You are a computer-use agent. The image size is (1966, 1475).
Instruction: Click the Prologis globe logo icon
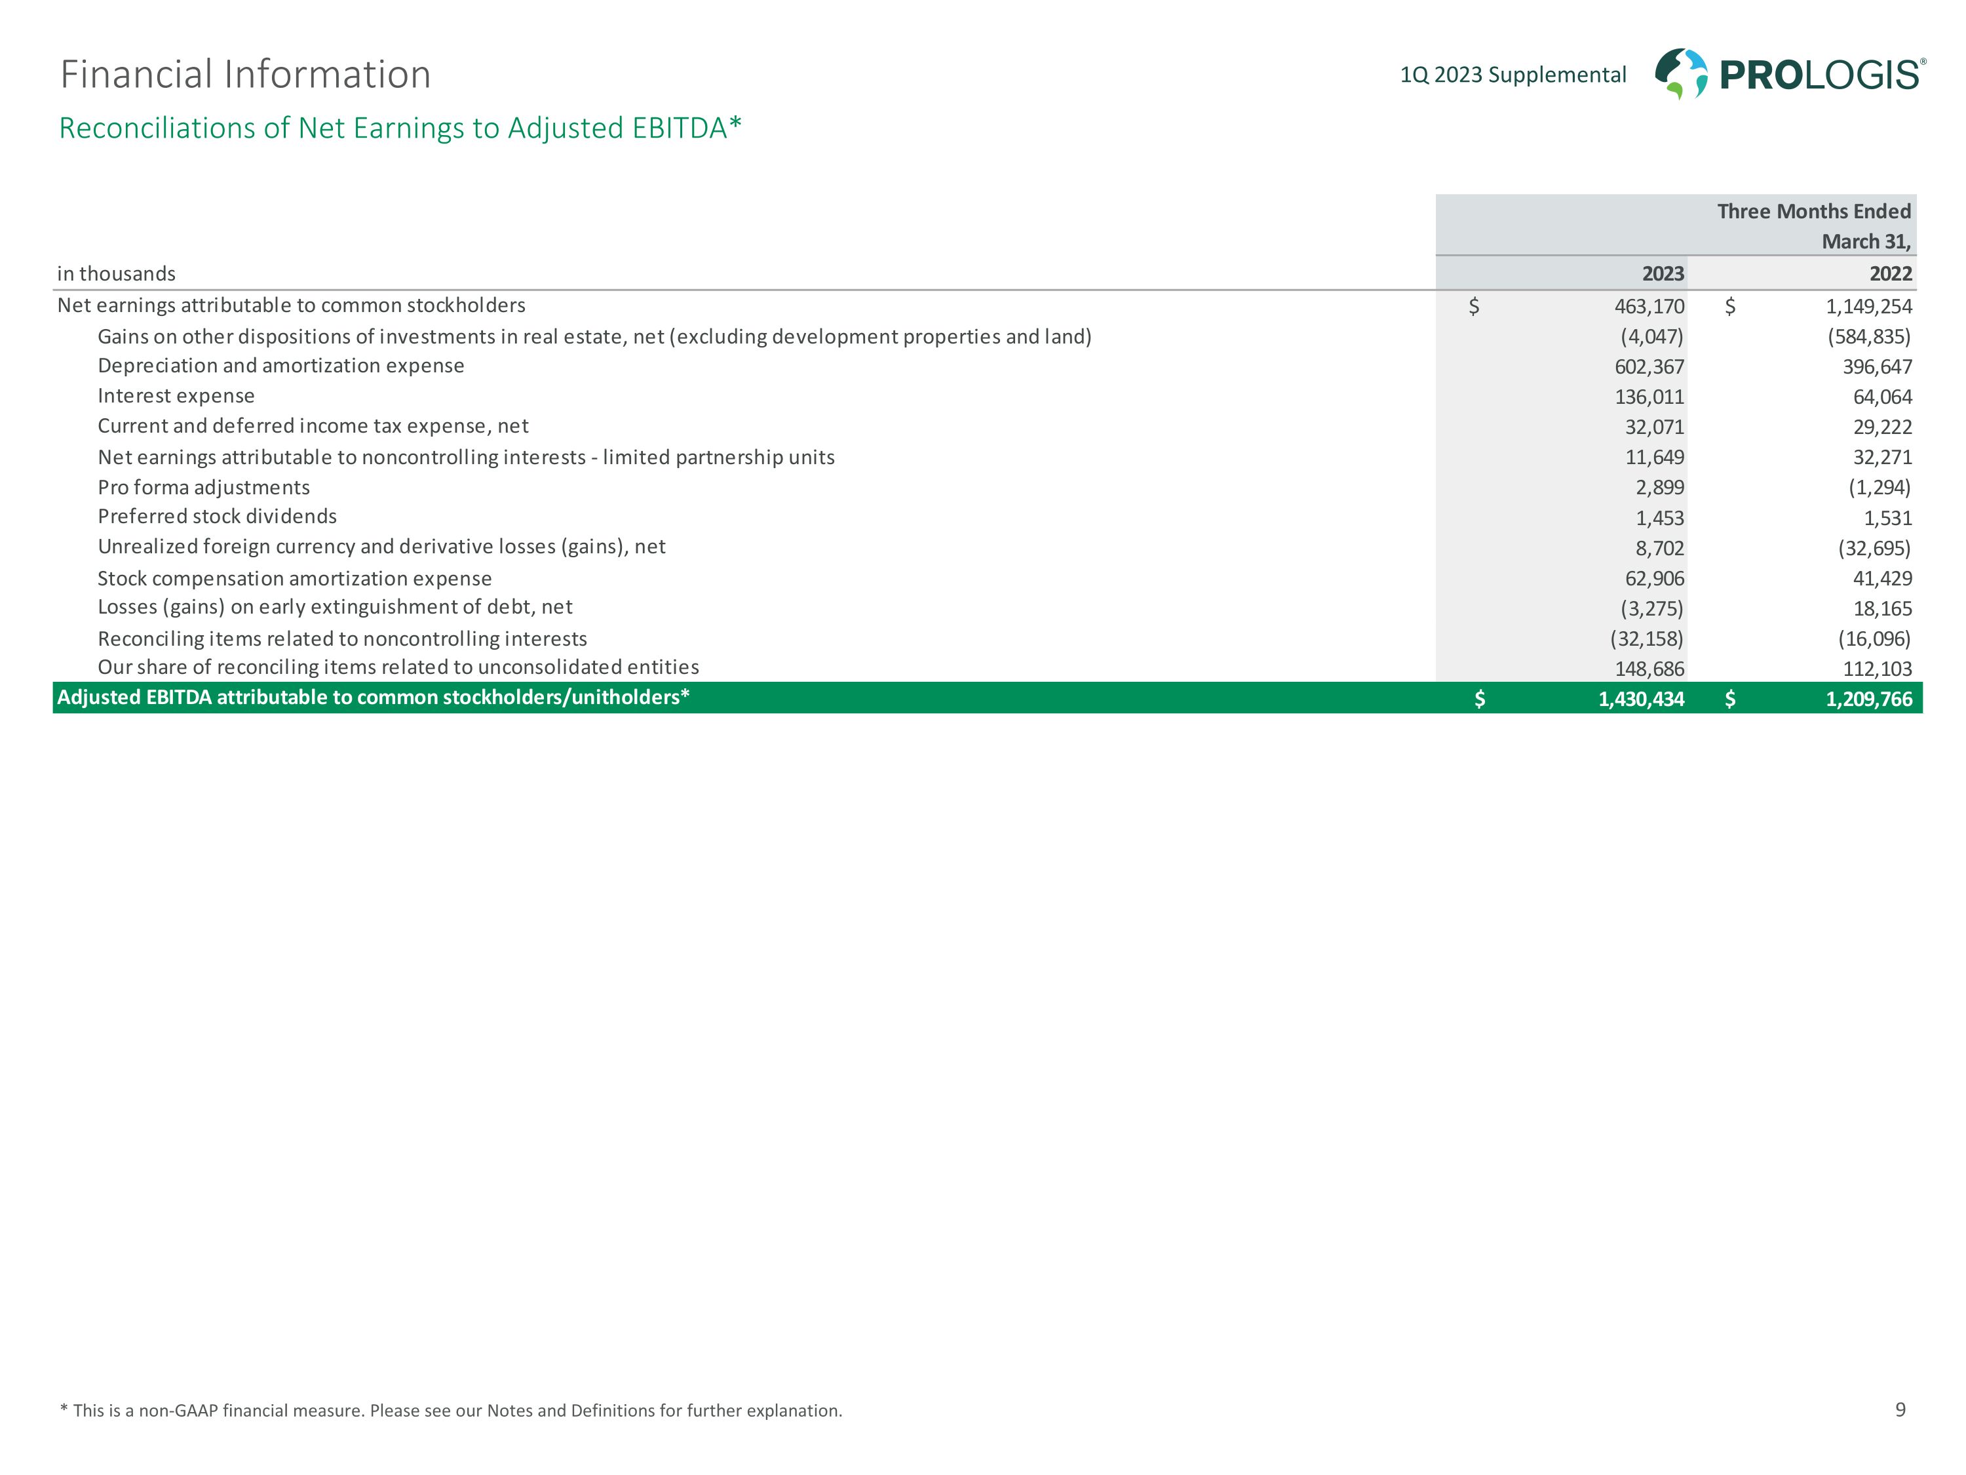coord(1681,73)
